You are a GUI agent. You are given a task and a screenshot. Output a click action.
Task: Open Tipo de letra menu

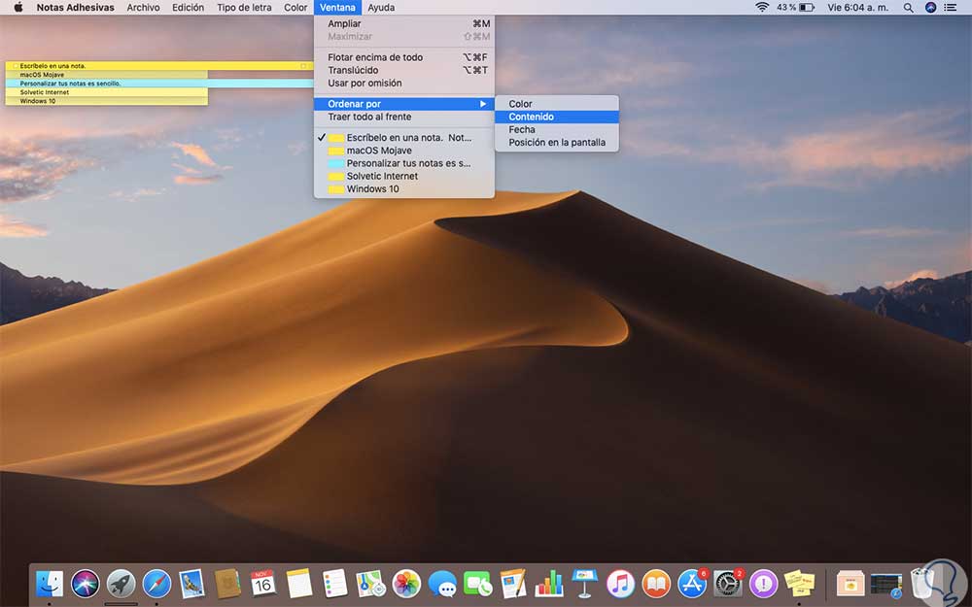[244, 8]
